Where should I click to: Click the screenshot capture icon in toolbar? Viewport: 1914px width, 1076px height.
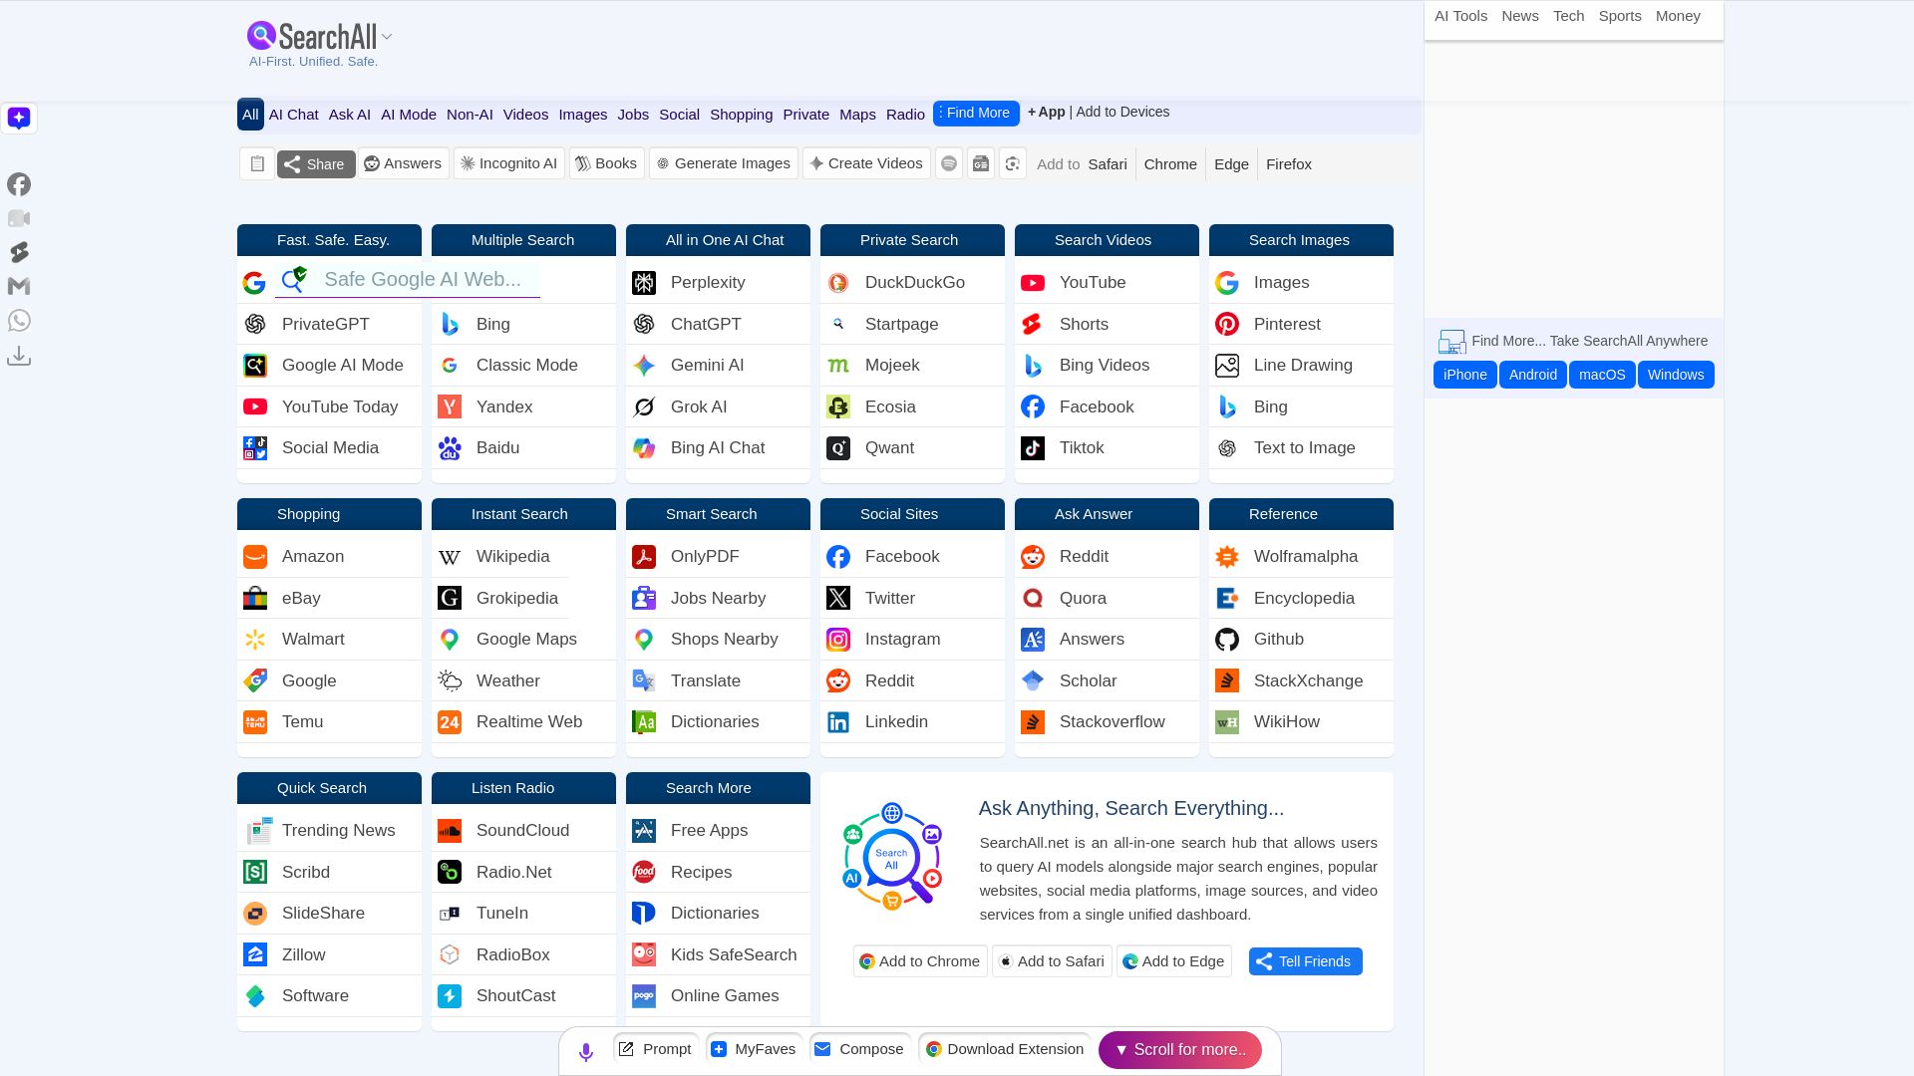[1013, 163]
